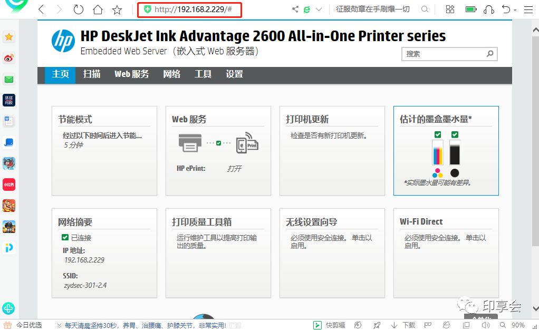Bookmark page with the star icon
This screenshot has width=539, height=330.
117,9
